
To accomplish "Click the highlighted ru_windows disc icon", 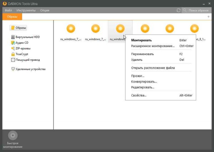I will point(120,28).
